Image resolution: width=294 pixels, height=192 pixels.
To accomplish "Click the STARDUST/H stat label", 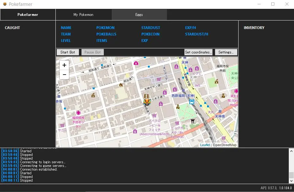I will [197, 34].
